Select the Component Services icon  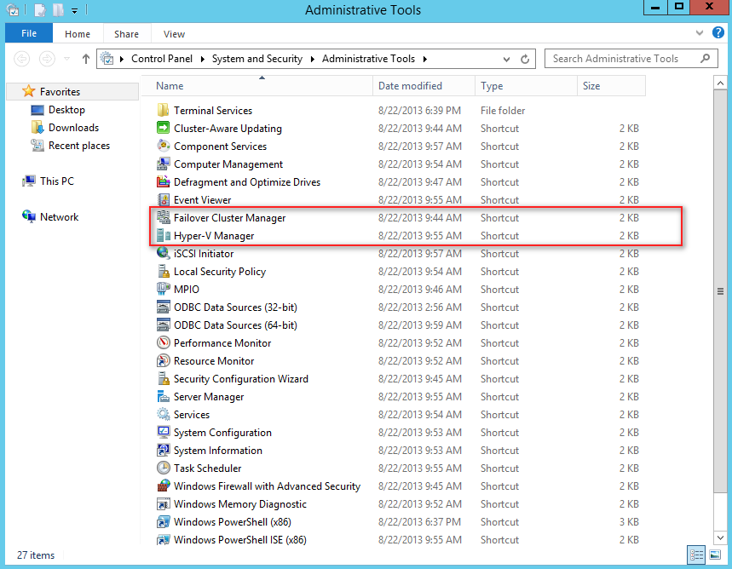point(163,147)
